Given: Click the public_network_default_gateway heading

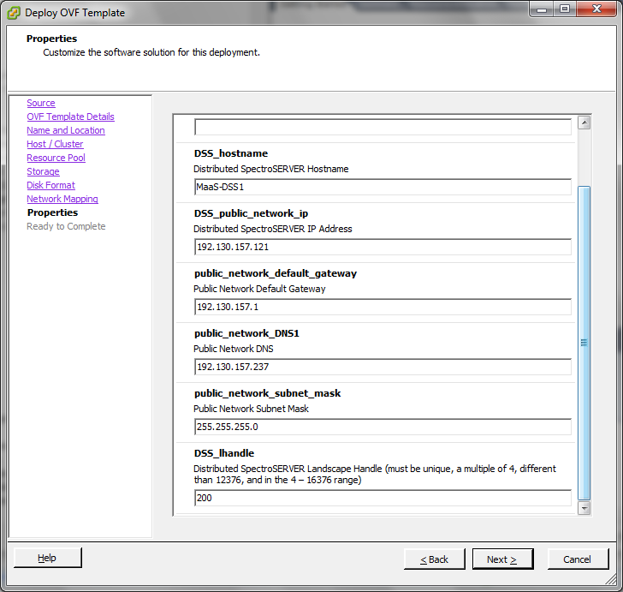Looking at the screenshot, I should (x=276, y=273).
